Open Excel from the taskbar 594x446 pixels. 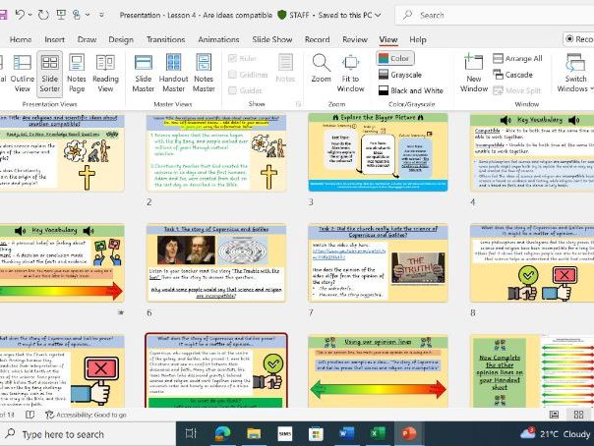coord(378,433)
